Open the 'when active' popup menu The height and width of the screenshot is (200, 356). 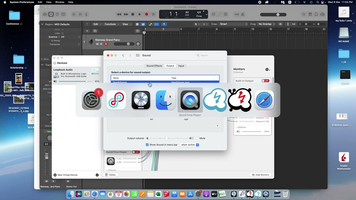coord(190,145)
